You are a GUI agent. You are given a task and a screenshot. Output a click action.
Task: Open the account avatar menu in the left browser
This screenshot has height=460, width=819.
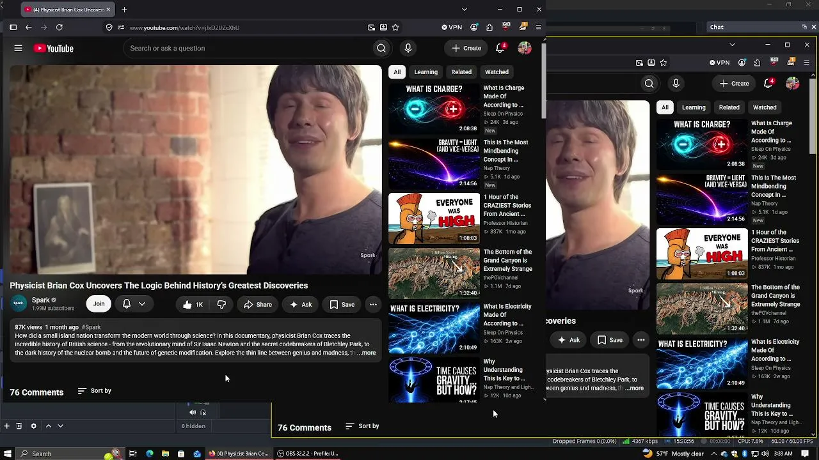point(525,49)
